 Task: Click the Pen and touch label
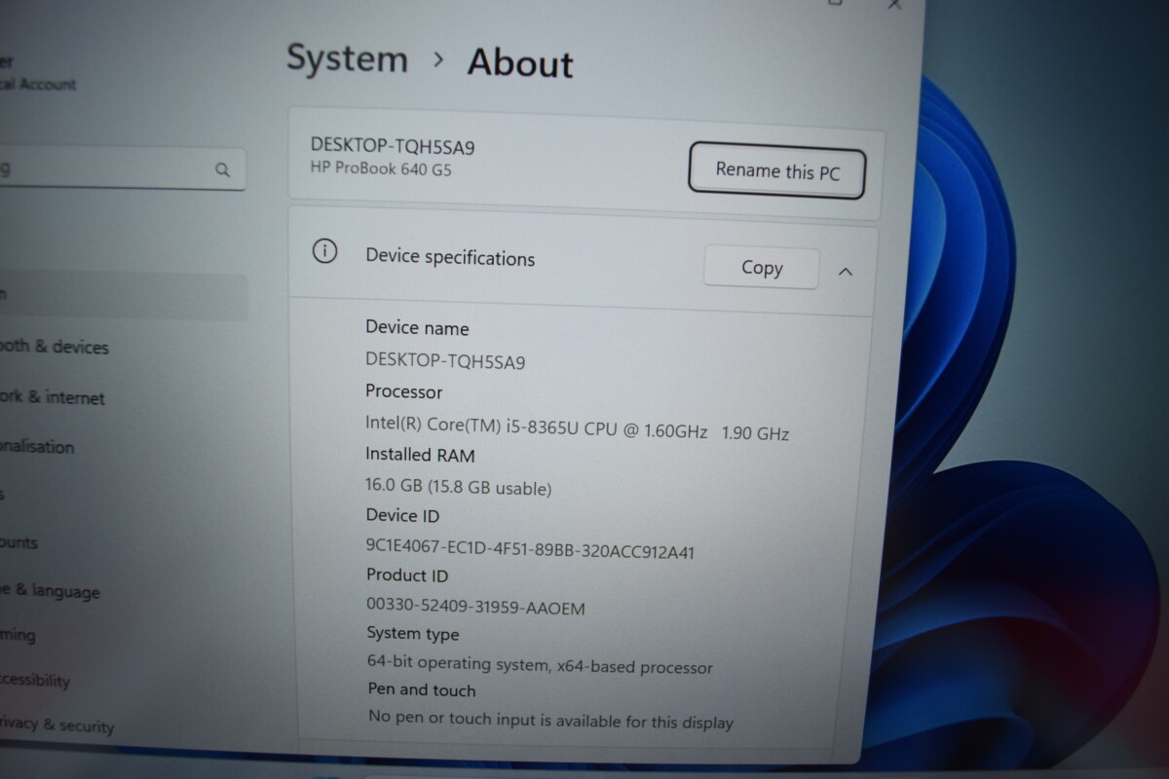click(x=422, y=689)
